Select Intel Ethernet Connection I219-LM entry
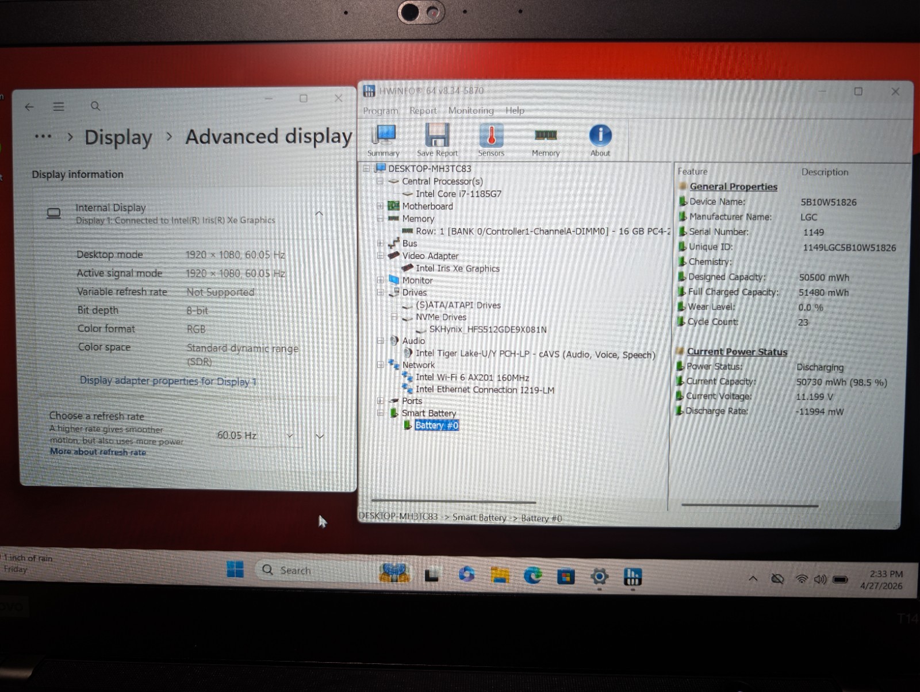 tap(485, 390)
